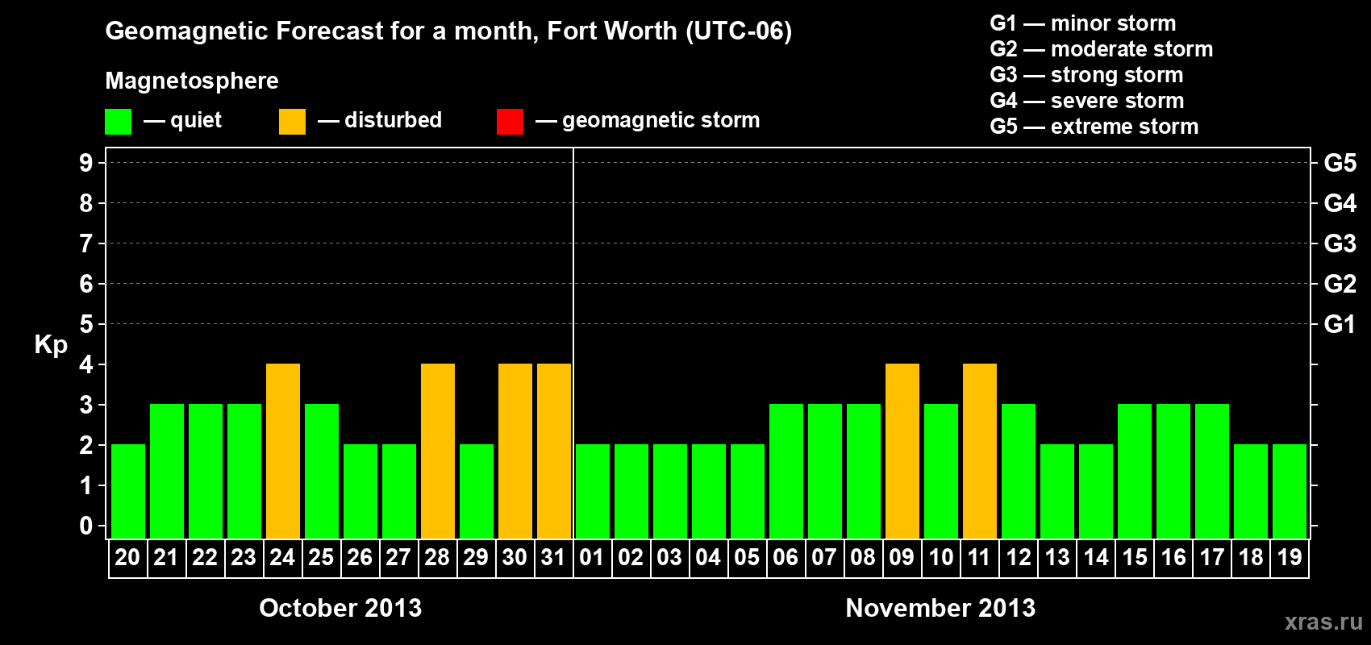Click the Magnetosphere heading

192,81
